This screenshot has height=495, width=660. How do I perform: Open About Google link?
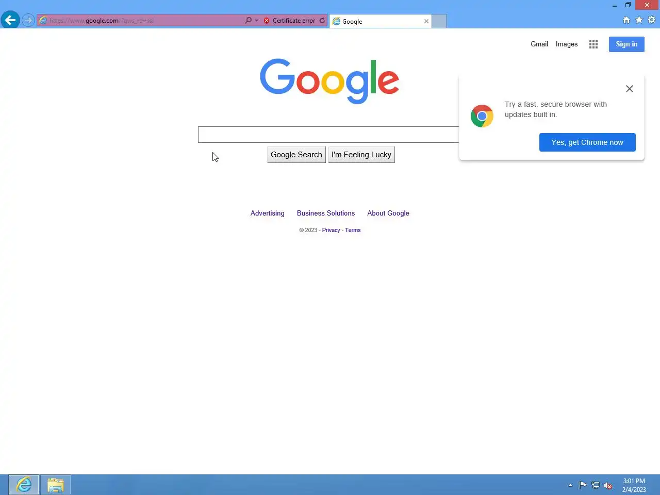[x=388, y=213]
